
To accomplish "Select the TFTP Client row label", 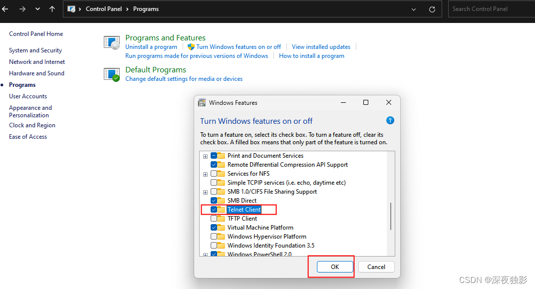I will 242,218.
